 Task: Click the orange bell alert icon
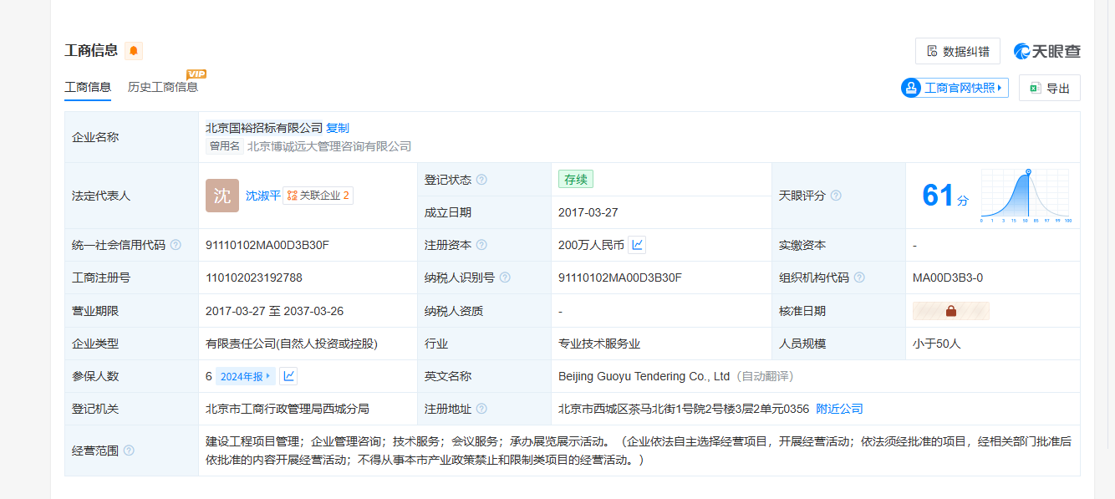[x=134, y=51]
